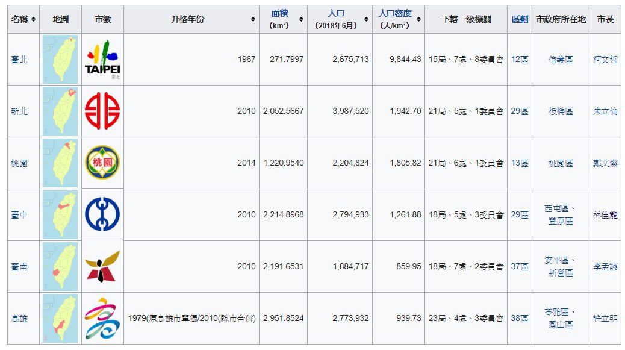The image size is (625, 350).
Task: Open the 新北 city link
Action: 19,111
